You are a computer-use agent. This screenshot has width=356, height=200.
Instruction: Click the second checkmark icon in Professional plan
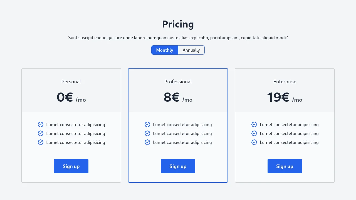(x=147, y=133)
